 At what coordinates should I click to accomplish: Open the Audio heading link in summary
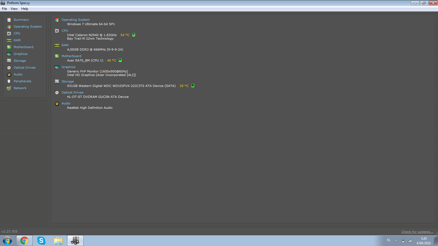(x=66, y=103)
